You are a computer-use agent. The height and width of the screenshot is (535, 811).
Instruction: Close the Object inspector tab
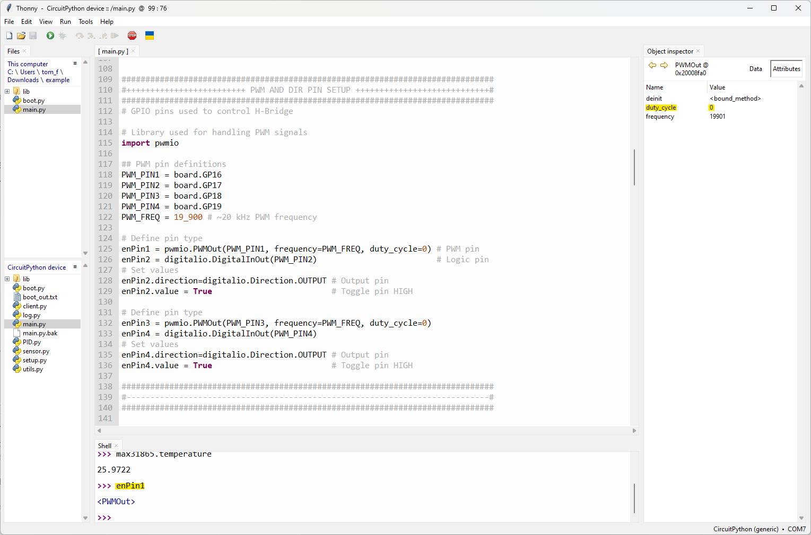[x=698, y=51]
